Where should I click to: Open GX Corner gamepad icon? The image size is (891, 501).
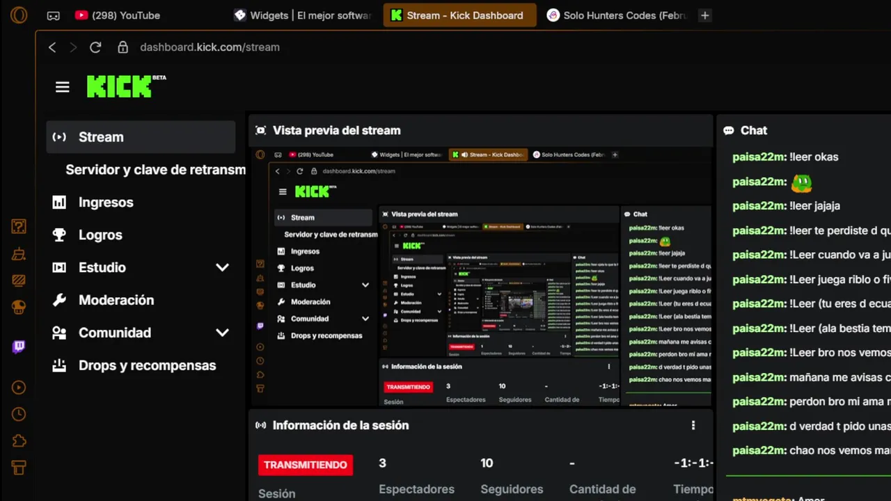click(x=53, y=15)
